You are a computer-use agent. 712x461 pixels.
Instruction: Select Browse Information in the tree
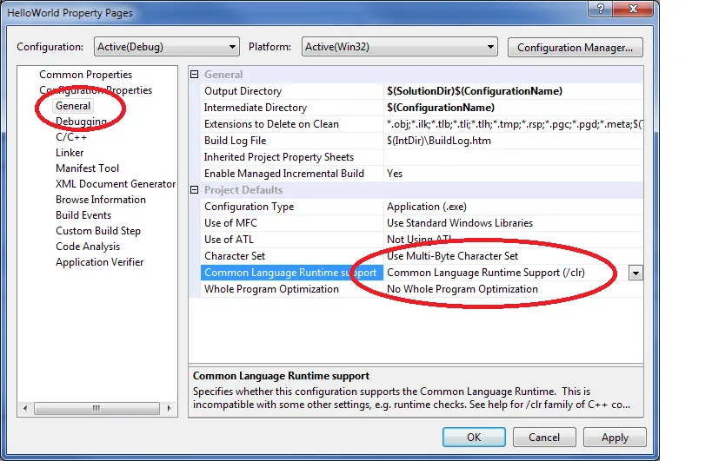100,200
